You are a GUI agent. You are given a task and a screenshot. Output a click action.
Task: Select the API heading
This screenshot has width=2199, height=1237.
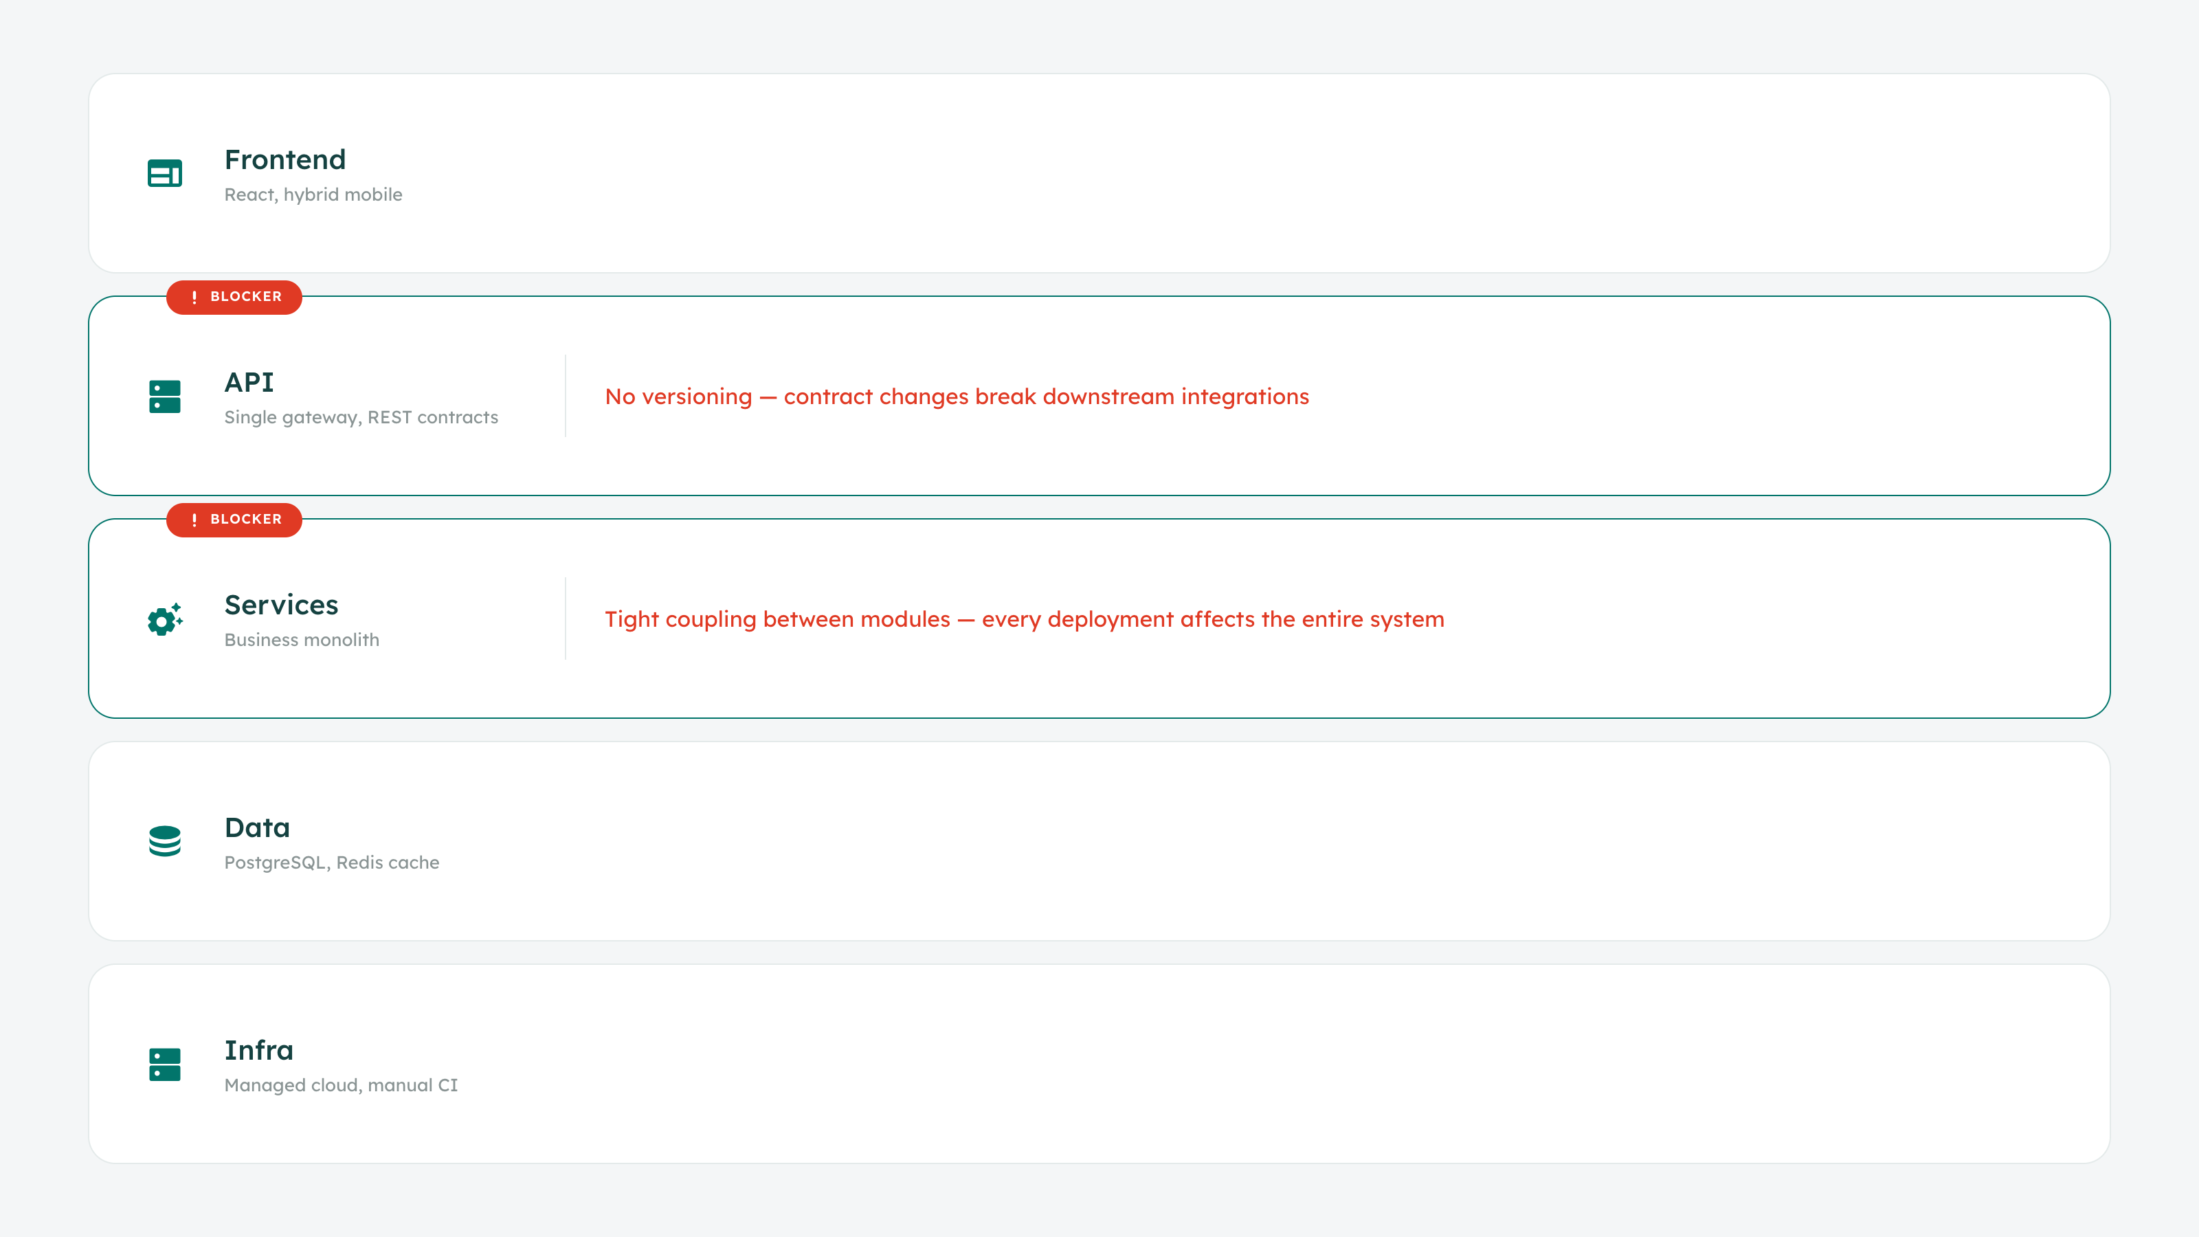pyautogui.click(x=249, y=383)
